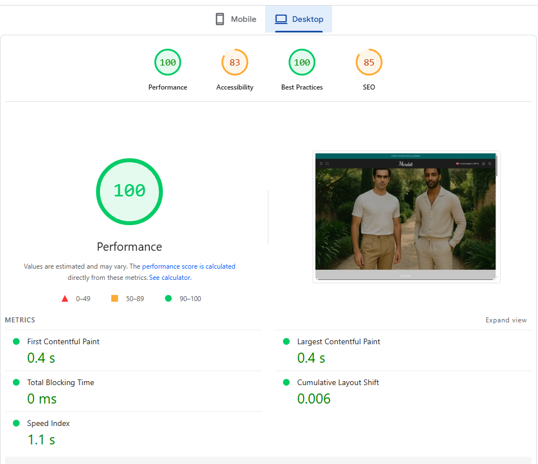The width and height of the screenshot is (538, 464).
Task: Click the First Contentful Paint metric label
Action: point(63,341)
